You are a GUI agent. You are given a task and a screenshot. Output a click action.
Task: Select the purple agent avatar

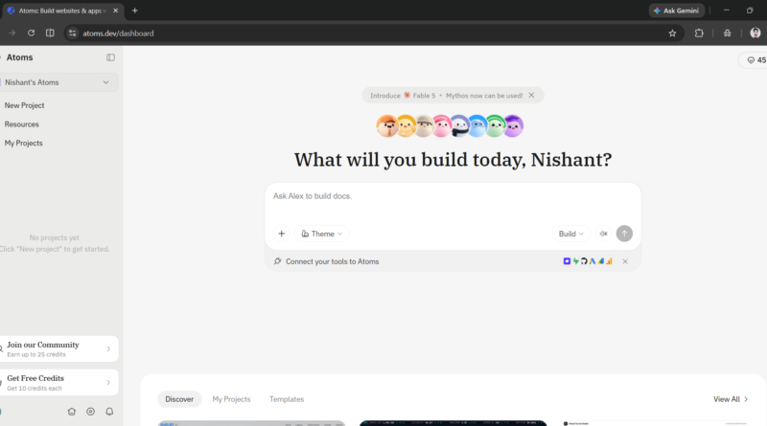[x=514, y=126]
